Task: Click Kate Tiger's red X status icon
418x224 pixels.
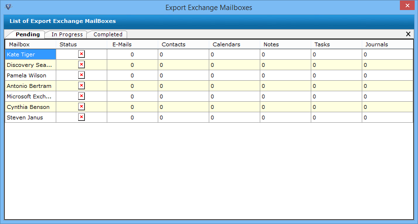Action: (82, 54)
